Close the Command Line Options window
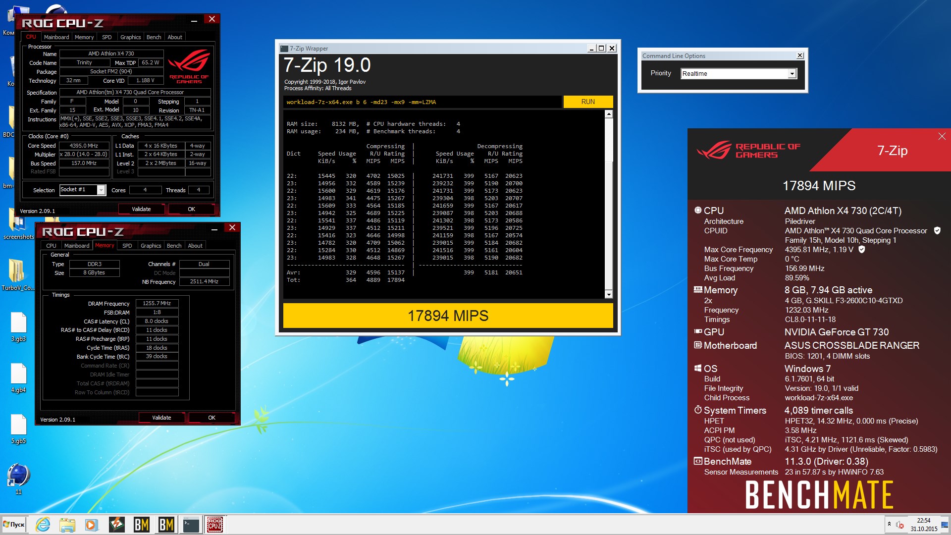The width and height of the screenshot is (951, 535). (x=800, y=55)
